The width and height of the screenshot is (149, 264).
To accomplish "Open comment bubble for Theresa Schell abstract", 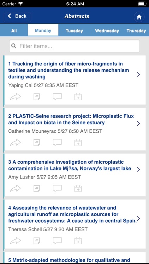I will 57,241.
